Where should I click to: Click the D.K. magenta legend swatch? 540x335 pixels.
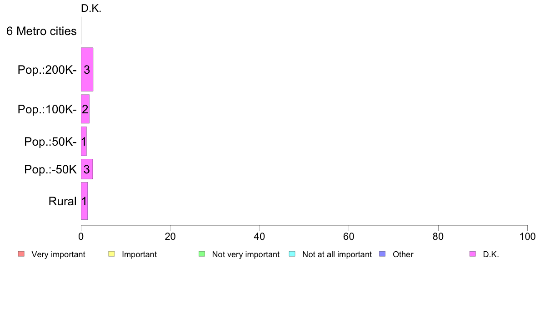(473, 254)
